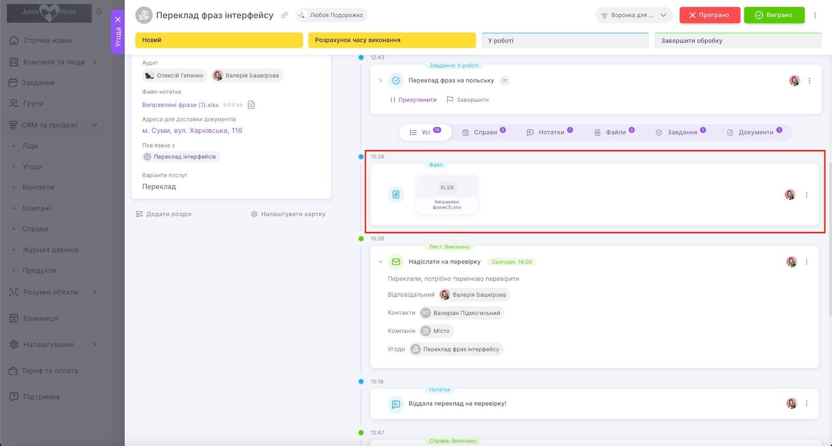Copy the deal link icon next to title

(x=284, y=15)
